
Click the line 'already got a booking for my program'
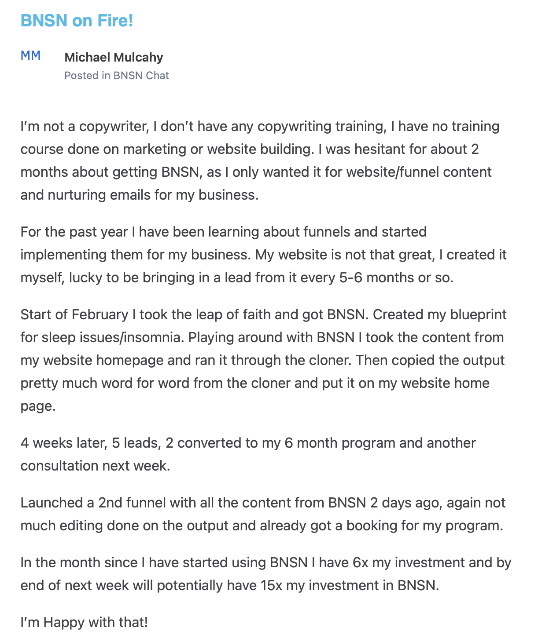(262, 526)
